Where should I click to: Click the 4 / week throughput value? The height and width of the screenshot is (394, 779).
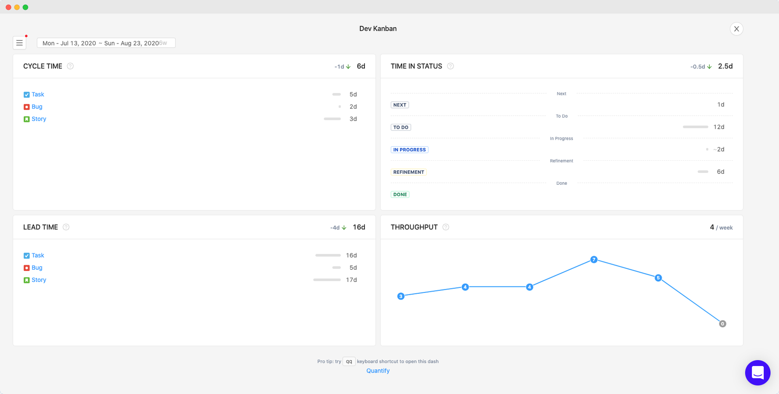[x=721, y=227]
